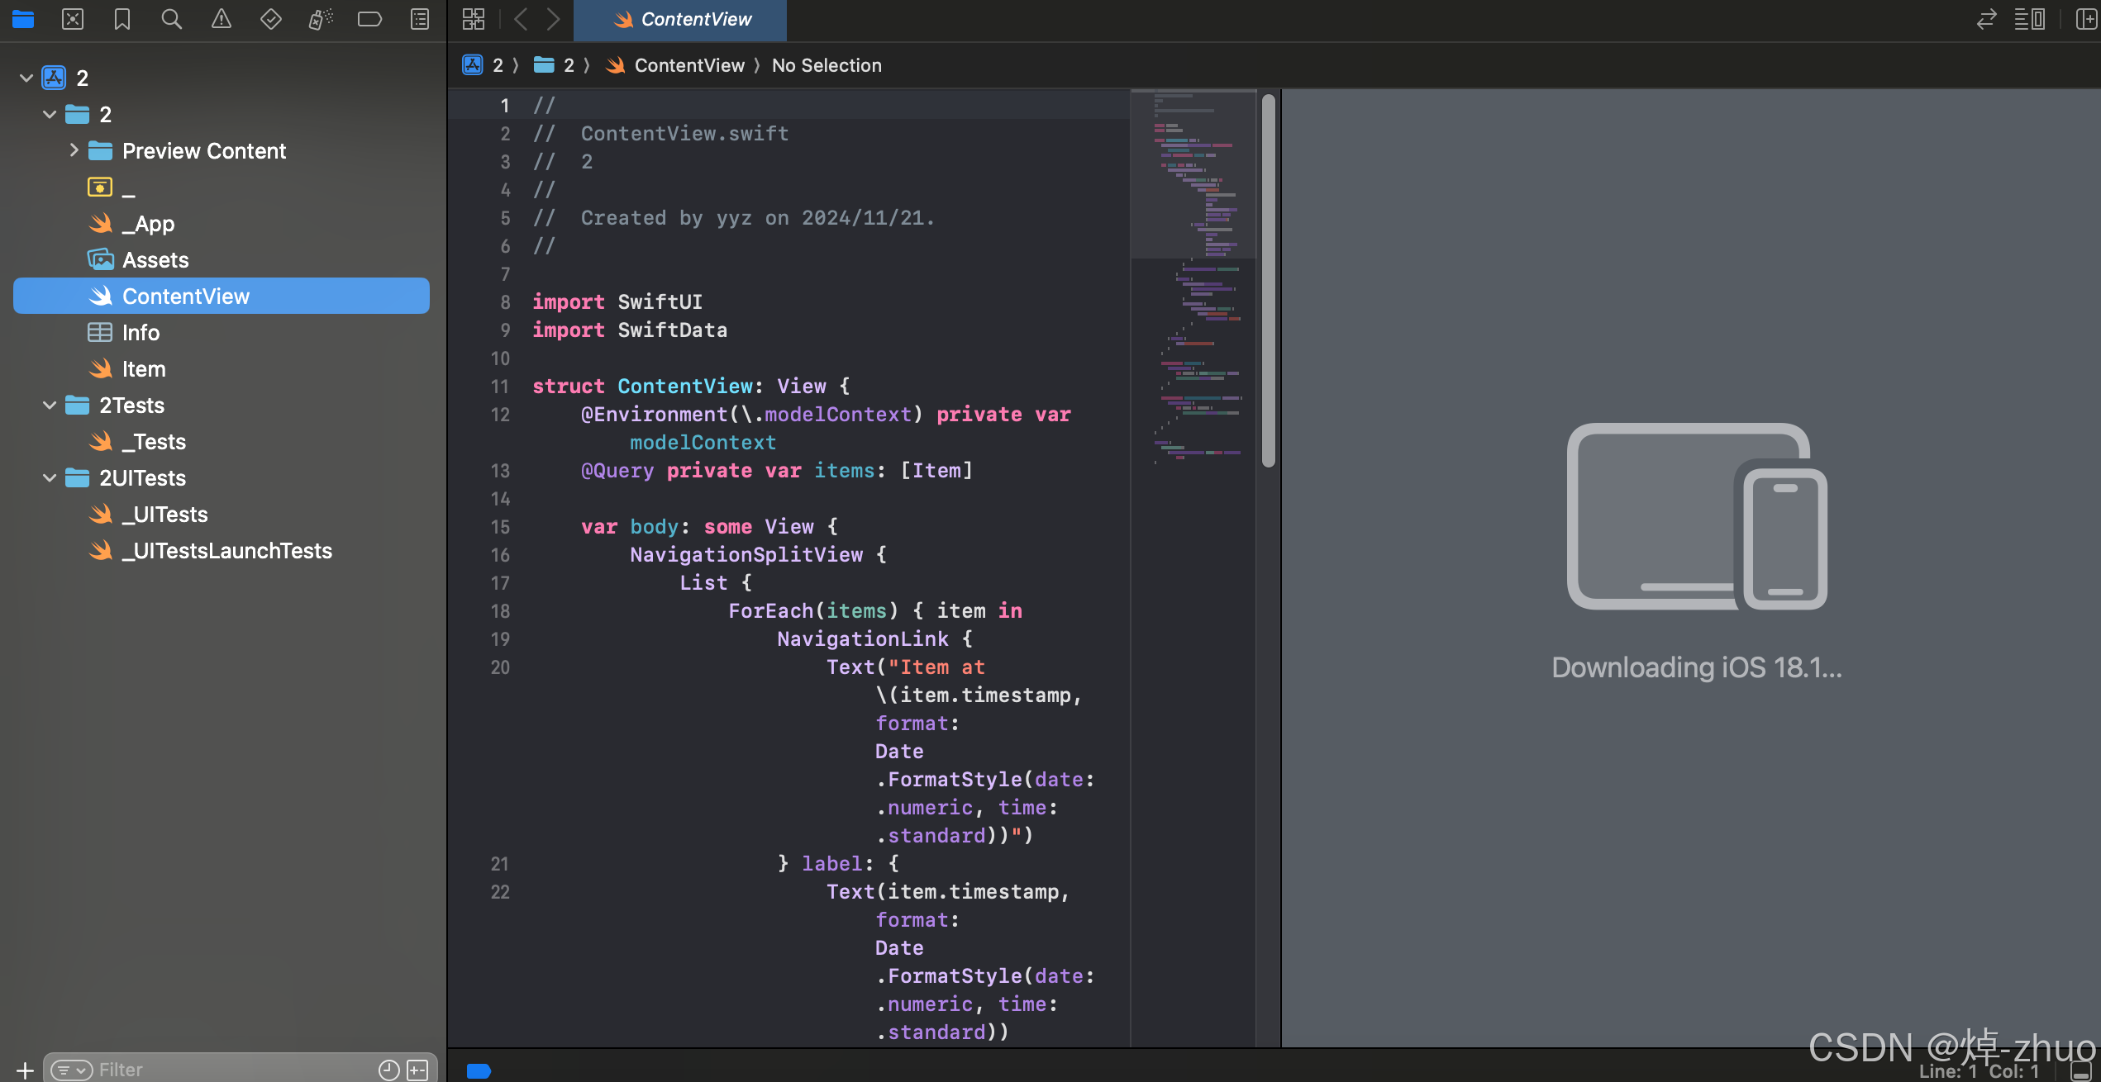This screenshot has width=2101, height=1082.
Task: Open the Report navigator
Action: [x=420, y=19]
